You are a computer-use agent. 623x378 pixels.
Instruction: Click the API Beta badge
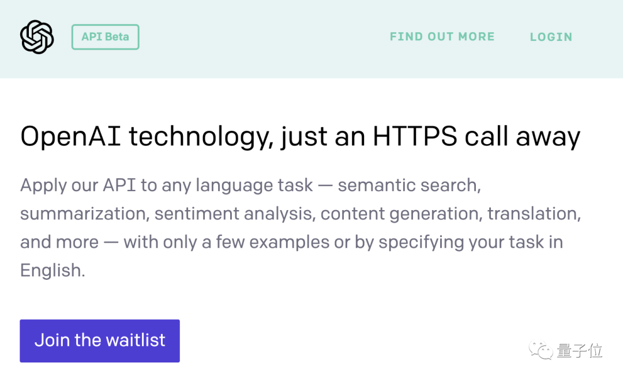pos(105,37)
